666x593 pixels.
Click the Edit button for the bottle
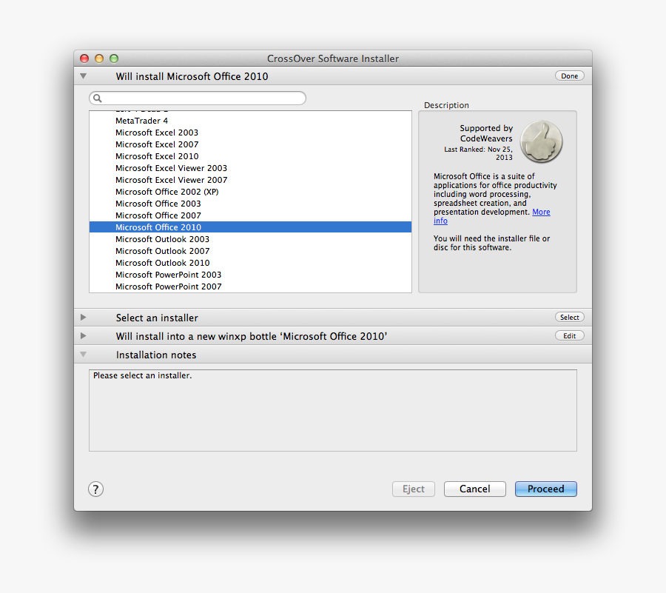[x=570, y=335]
